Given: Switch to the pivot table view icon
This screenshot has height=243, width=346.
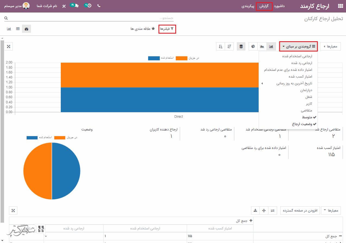Looking at the screenshot, I should click(18, 29).
